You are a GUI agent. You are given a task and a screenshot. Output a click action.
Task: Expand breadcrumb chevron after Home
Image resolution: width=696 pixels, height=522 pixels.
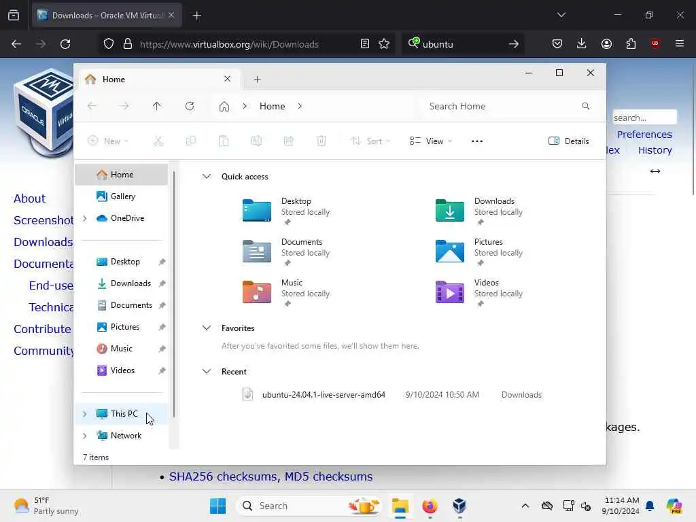(300, 106)
